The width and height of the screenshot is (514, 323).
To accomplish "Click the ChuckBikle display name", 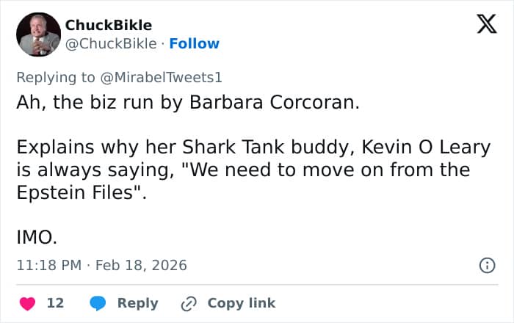I will tap(109, 25).
